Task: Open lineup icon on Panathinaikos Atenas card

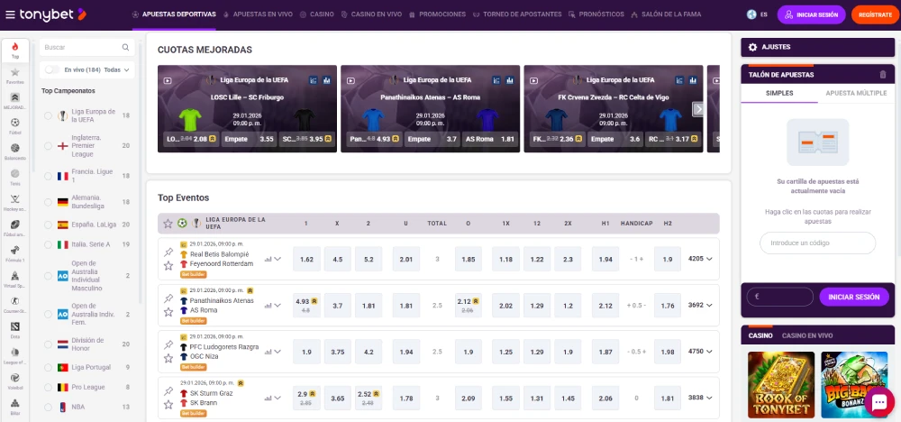Action: pyautogui.click(x=496, y=80)
